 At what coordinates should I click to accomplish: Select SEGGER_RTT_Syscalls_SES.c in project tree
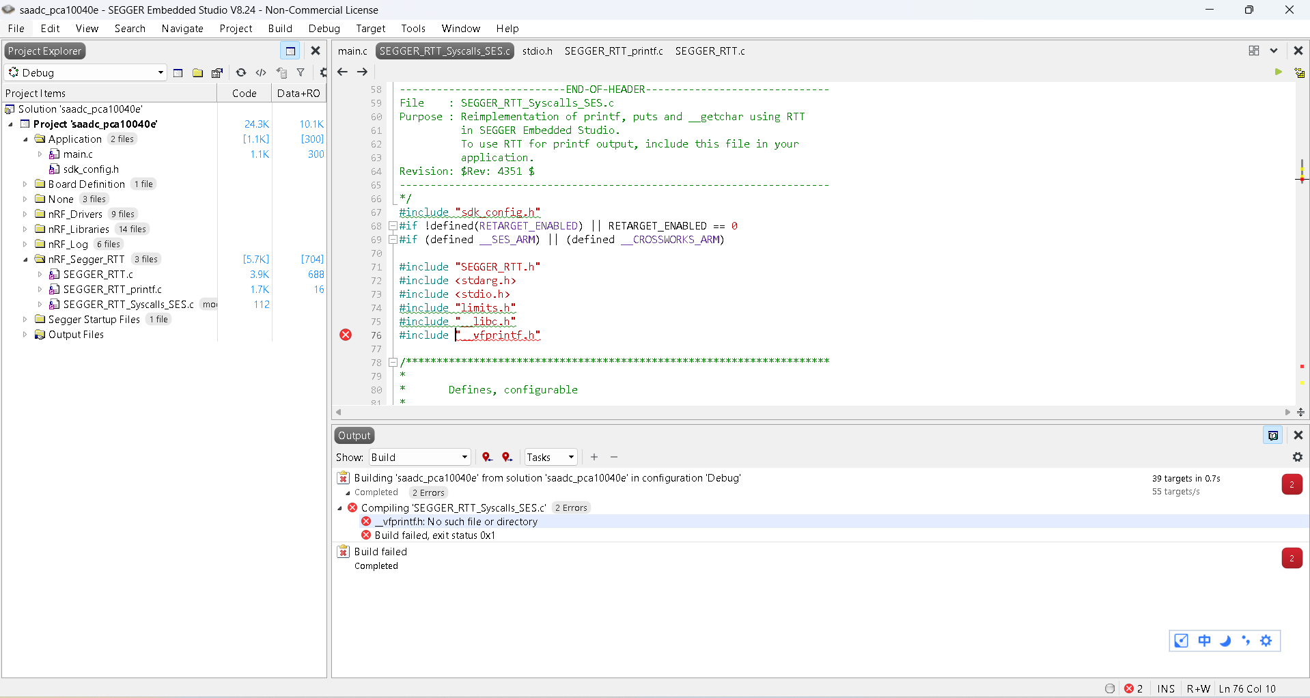pos(128,305)
